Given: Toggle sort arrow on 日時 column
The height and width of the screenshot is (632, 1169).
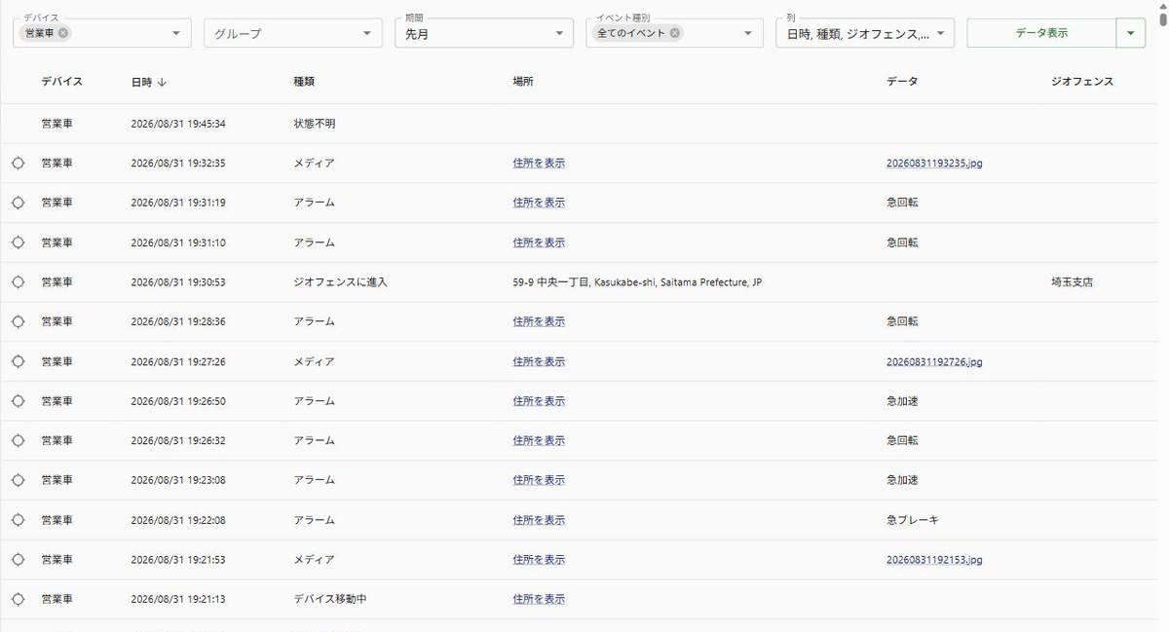Looking at the screenshot, I should (162, 83).
